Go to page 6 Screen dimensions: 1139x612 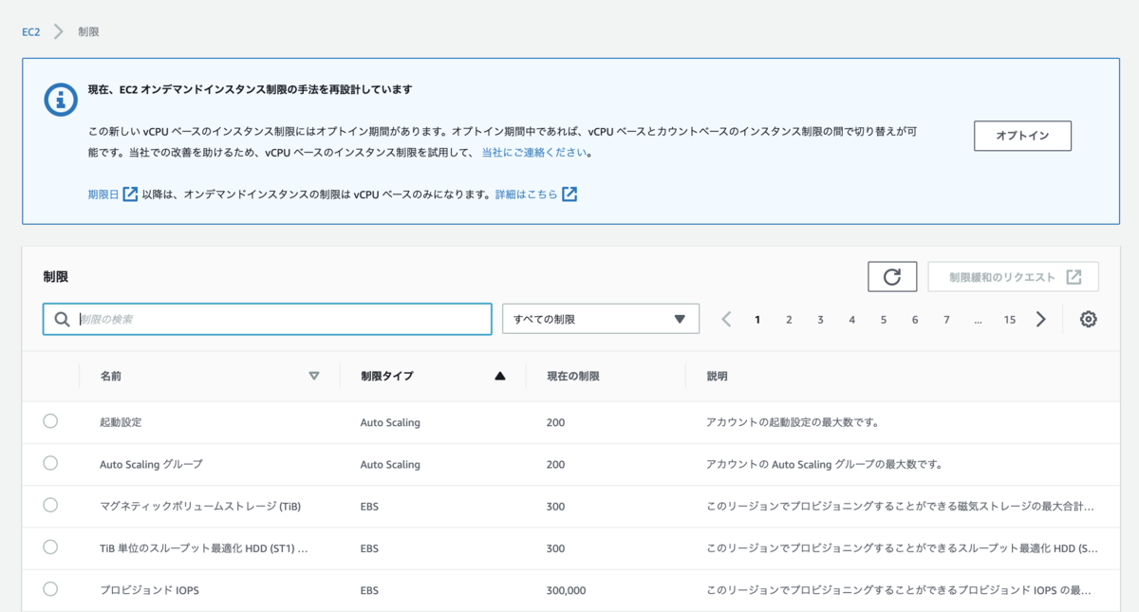915,320
